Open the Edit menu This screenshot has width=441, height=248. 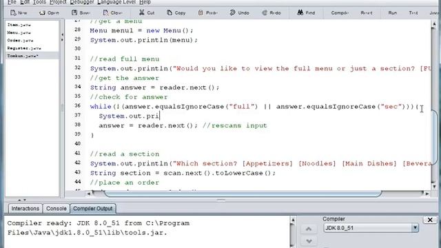point(25,2)
